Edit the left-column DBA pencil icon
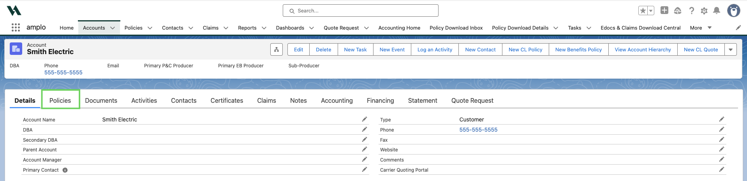 pyautogui.click(x=365, y=129)
